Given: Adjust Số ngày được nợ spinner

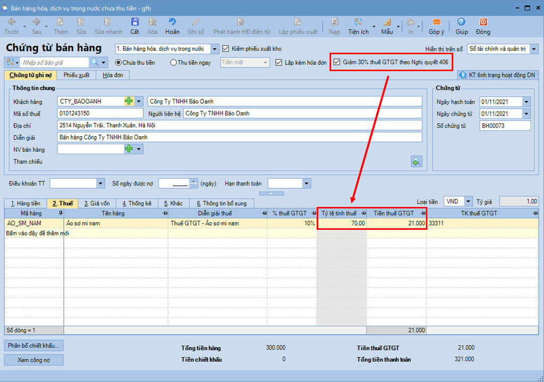Looking at the screenshot, I should point(193,184).
